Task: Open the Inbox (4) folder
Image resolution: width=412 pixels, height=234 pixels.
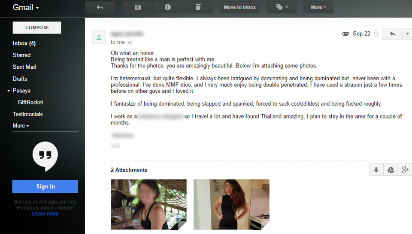Action: coord(24,43)
